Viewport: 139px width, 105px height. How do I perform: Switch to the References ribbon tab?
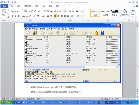tap(36, 6)
